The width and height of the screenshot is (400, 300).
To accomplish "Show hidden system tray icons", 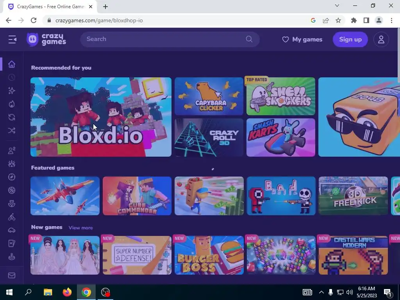I will [x=321, y=292].
